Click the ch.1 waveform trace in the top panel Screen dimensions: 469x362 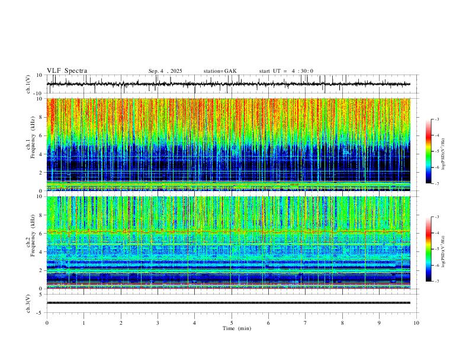pos(228,84)
